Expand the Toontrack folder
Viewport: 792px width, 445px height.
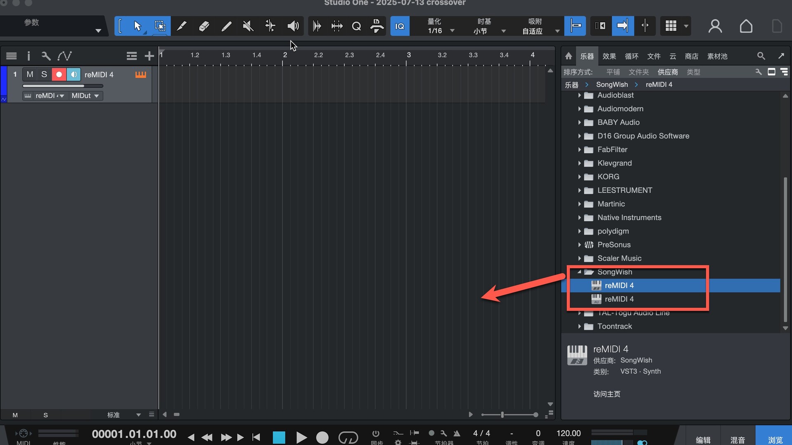tap(579, 326)
